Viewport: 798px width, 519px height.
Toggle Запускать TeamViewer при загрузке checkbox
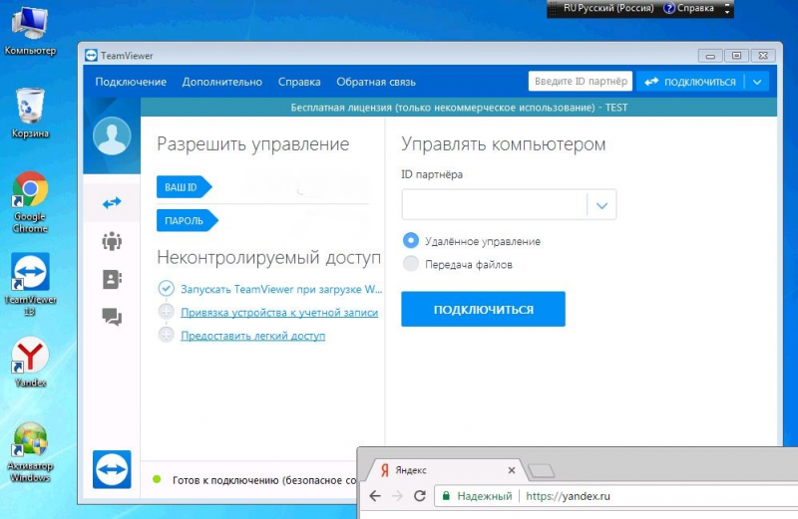click(166, 289)
